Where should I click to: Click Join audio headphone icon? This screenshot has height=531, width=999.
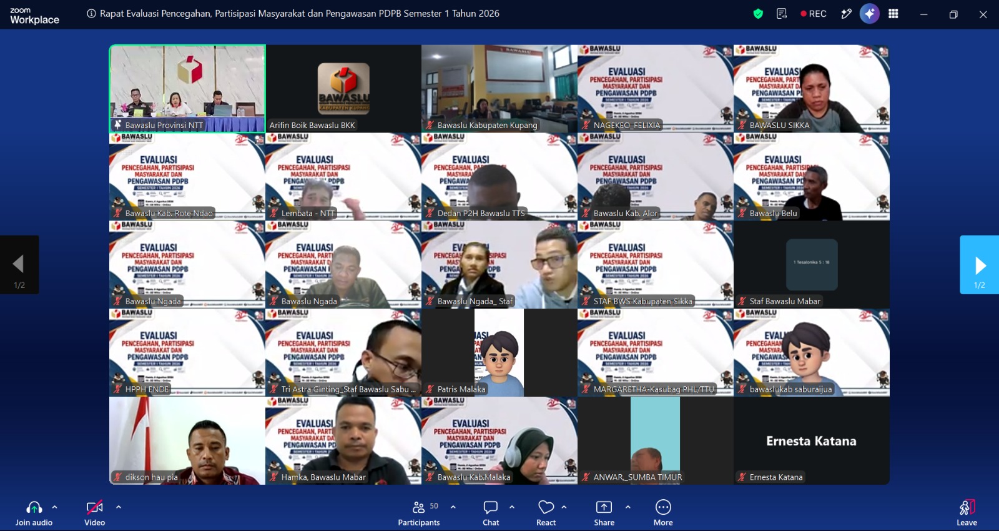pyautogui.click(x=34, y=507)
